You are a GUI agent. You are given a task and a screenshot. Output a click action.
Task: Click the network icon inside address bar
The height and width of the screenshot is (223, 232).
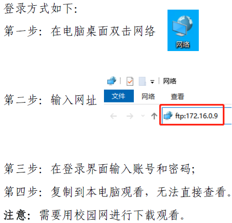tap(168, 116)
